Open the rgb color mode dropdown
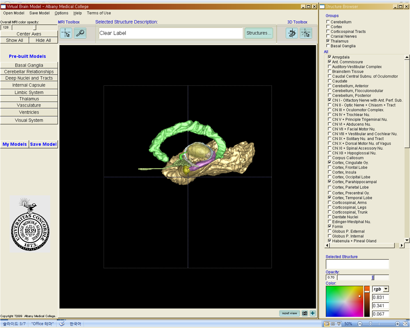This screenshot has height=328, width=410. coord(381,289)
